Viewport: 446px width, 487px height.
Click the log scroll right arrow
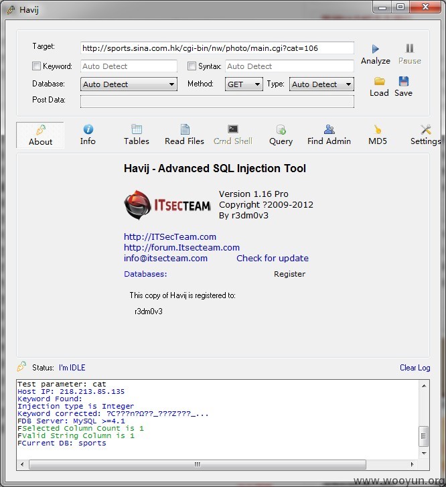pyautogui.click(x=412, y=465)
